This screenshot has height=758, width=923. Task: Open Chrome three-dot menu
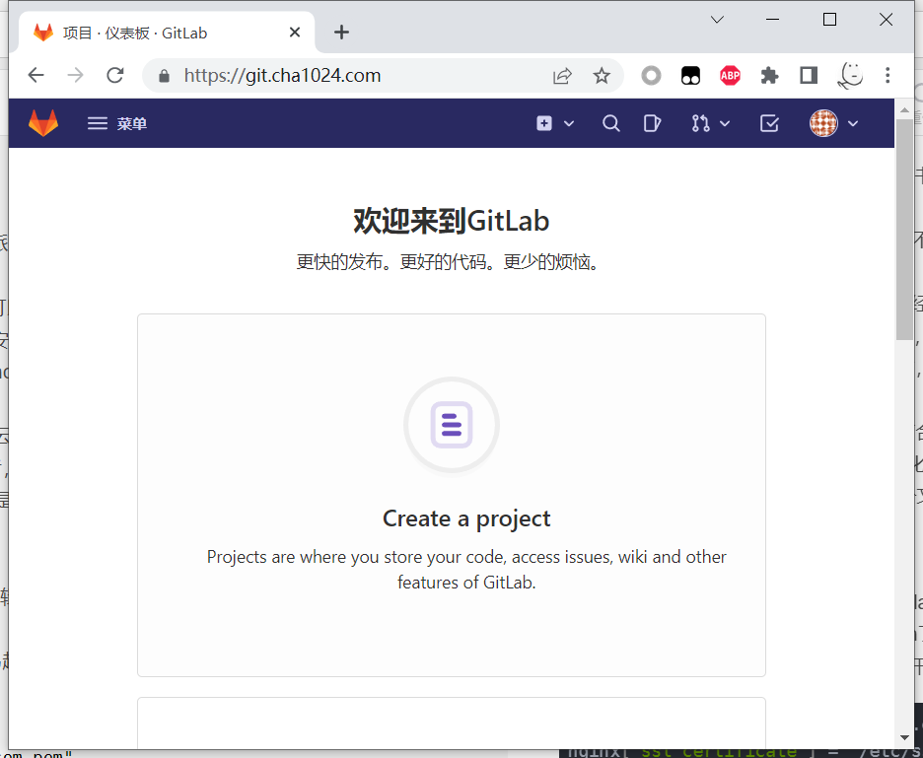click(x=887, y=75)
